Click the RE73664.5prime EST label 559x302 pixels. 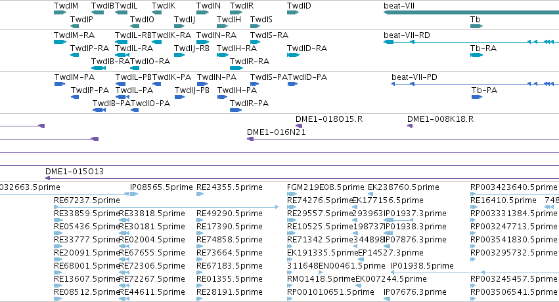[229, 254]
